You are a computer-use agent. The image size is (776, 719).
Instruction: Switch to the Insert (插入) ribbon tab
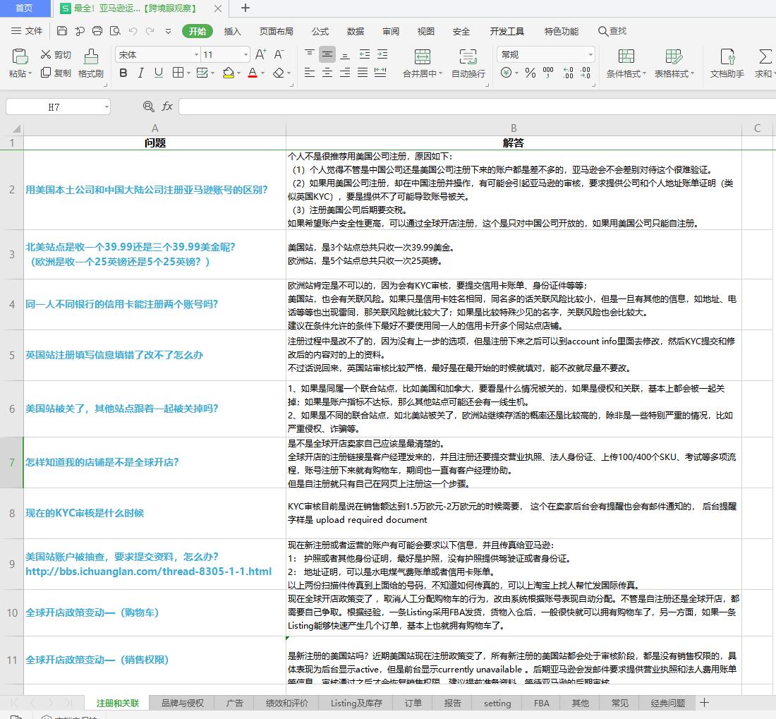tap(232, 31)
